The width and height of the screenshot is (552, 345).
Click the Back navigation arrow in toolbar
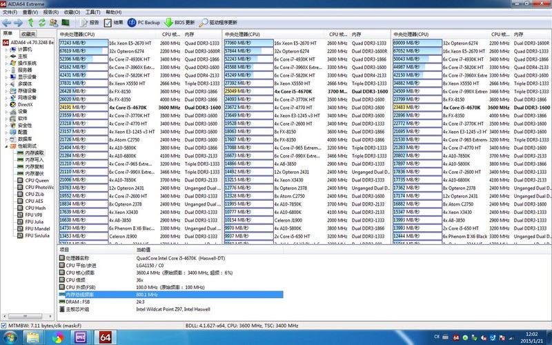click(7, 23)
